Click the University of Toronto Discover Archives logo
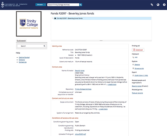The height and width of the screenshot is (136, 167). point(14,5)
